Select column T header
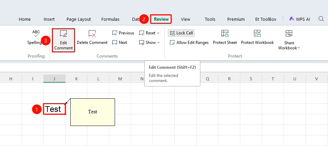The width and height of the screenshot is (328, 146). (x=273, y=79)
